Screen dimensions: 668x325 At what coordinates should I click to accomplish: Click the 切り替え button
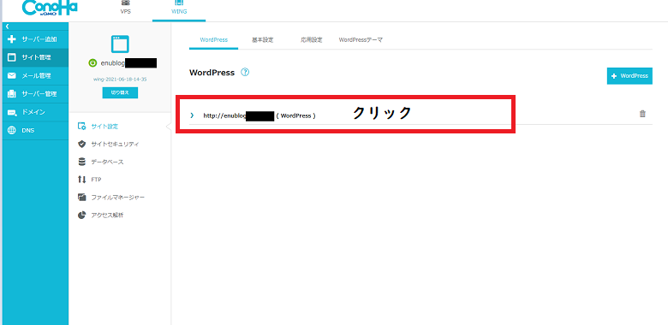120,92
